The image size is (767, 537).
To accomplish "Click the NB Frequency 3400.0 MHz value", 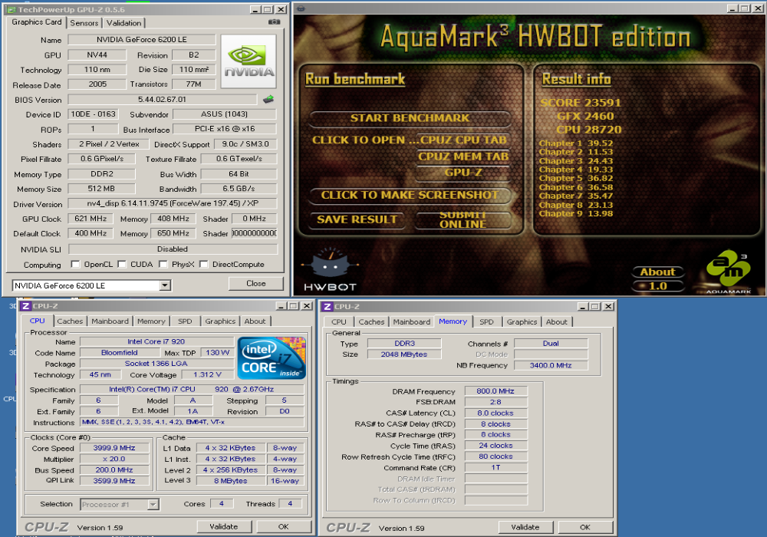I will (x=551, y=365).
